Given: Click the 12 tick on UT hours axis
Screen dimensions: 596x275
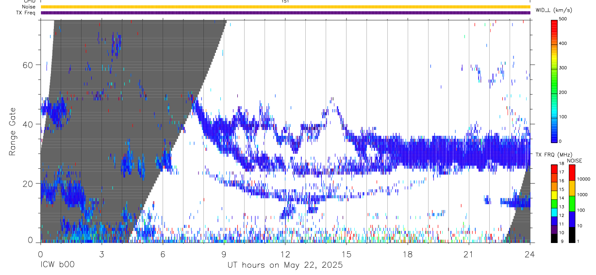Looking at the screenshot, I should coord(285,254).
